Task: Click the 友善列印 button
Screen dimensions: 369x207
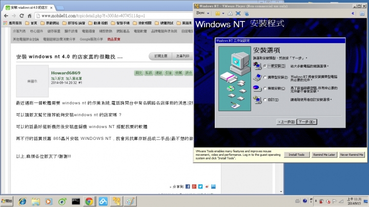Action: [x=182, y=56]
